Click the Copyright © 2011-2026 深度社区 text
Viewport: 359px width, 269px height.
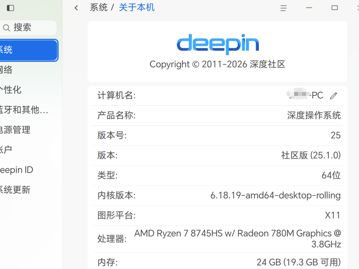(217, 64)
